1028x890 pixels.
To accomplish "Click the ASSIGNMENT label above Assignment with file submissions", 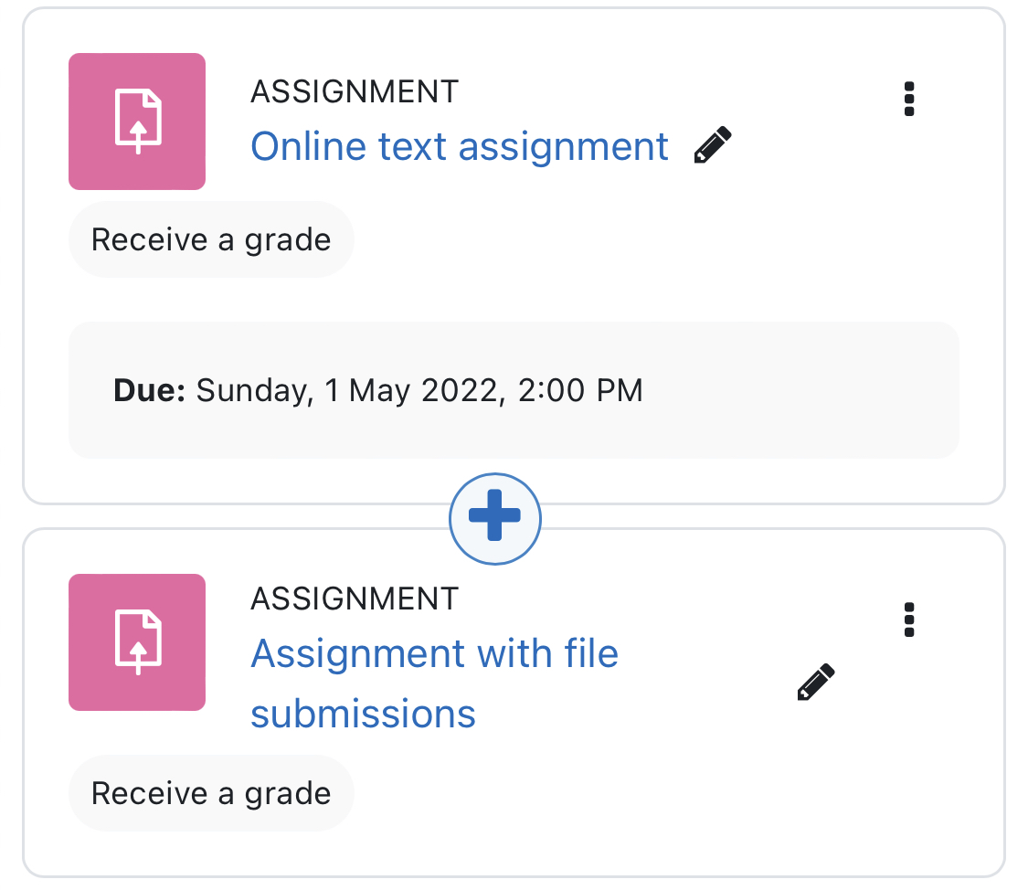I will click(354, 599).
